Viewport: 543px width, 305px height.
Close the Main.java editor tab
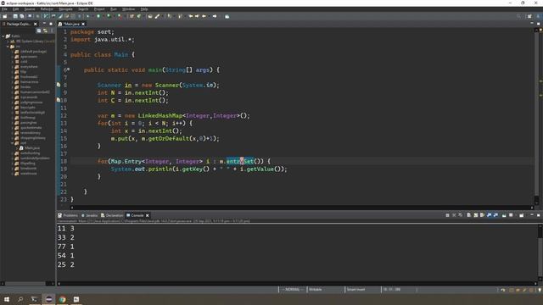tap(83, 24)
